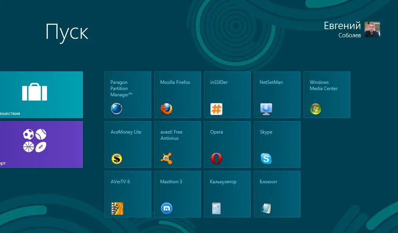This screenshot has height=233, width=398.
Task: Open the AceMoney Lite dollar coin icon
Action: click(x=117, y=159)
